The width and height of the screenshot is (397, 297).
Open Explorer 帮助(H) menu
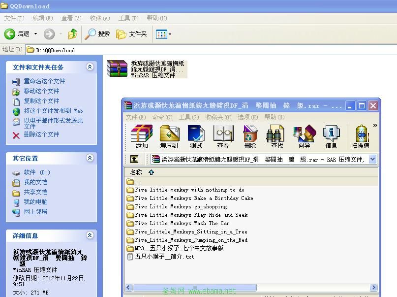point(157,18)
